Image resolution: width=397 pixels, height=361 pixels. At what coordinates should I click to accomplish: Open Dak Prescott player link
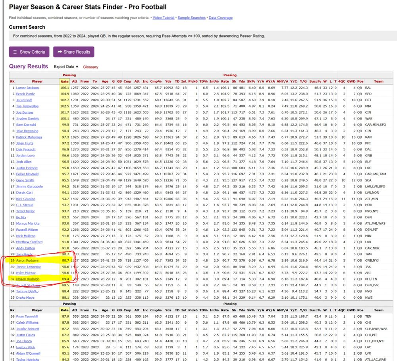point(26,149)
